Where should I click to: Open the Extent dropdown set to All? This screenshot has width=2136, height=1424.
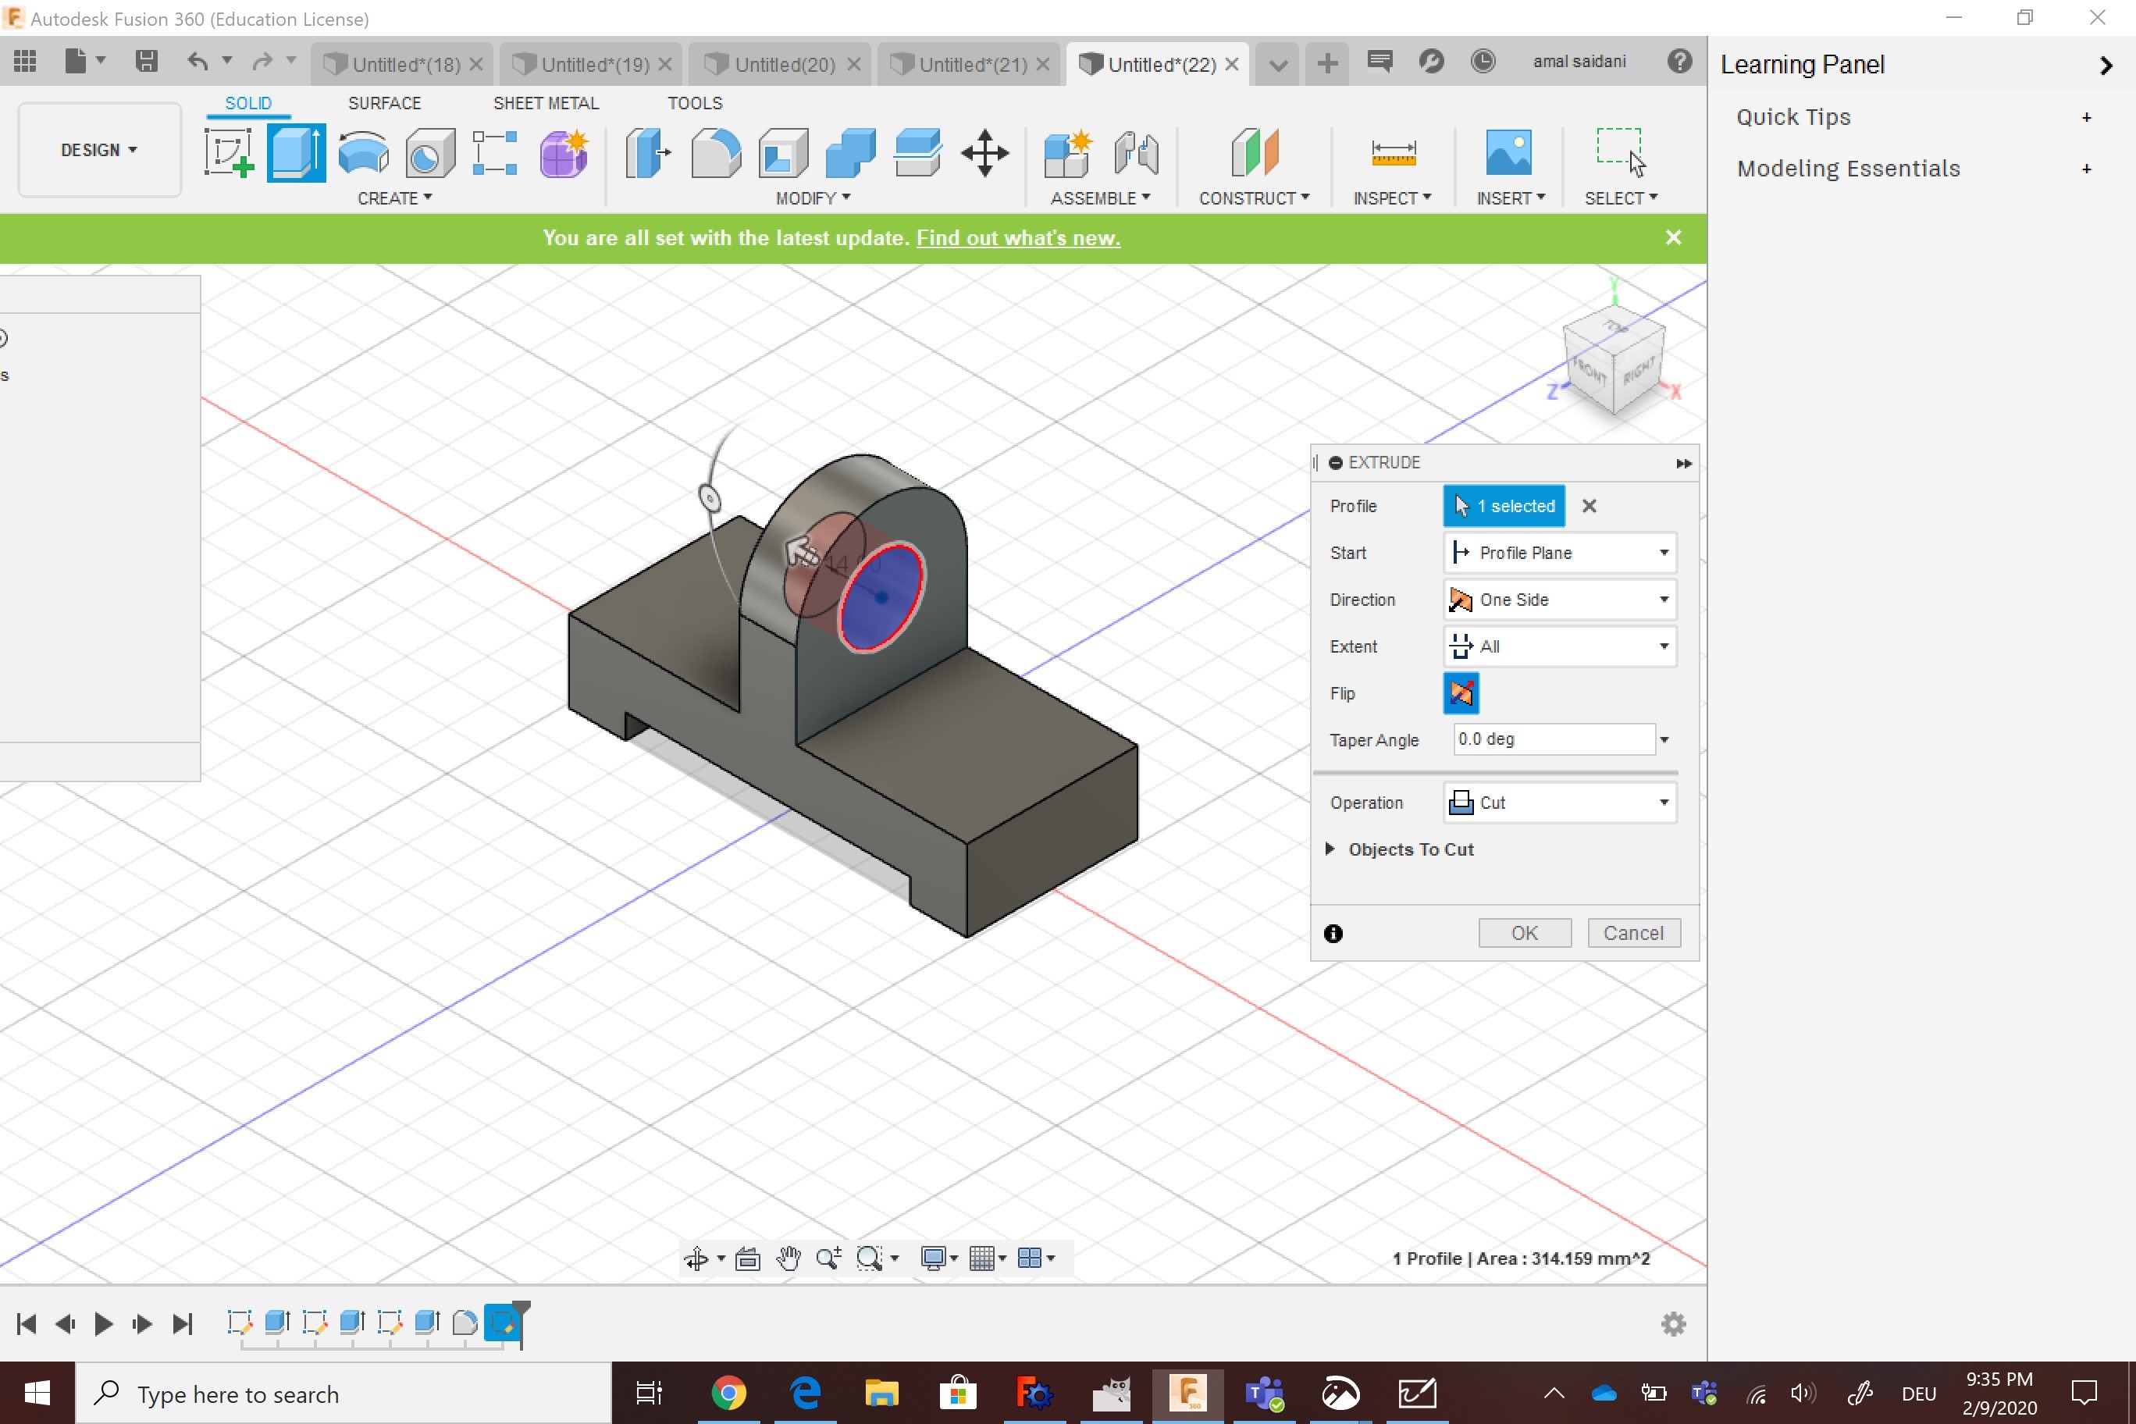(x=1559, y=646)
